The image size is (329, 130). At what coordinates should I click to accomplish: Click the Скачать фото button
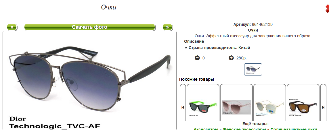point(90,27)
